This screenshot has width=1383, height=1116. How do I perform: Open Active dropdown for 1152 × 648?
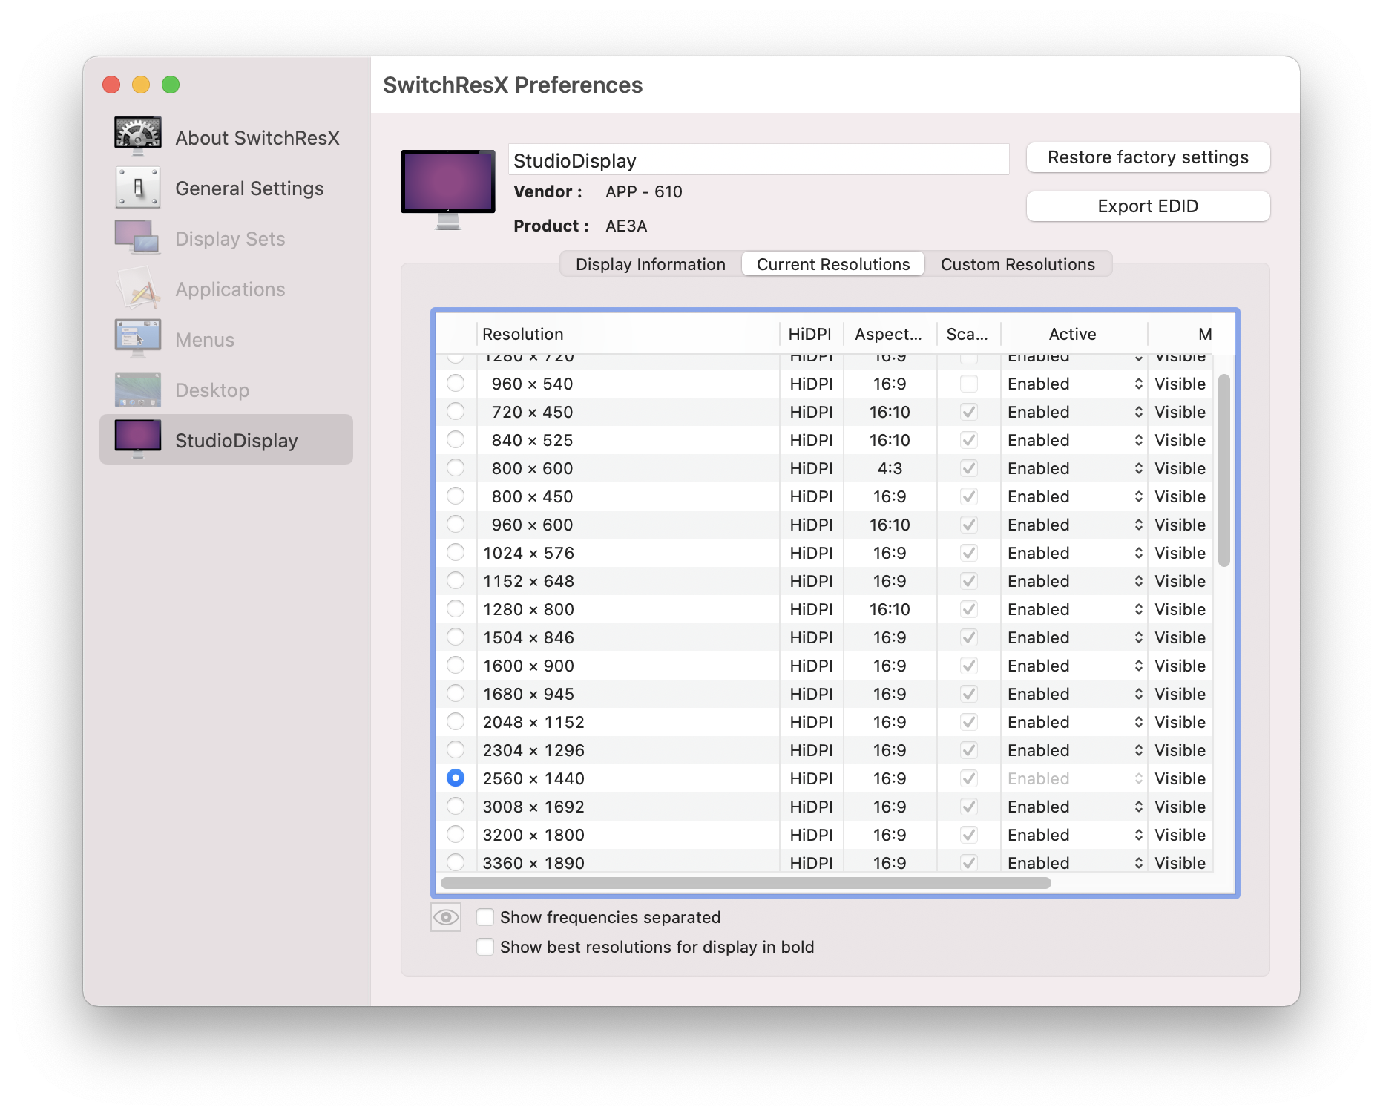coord(1075,581)
